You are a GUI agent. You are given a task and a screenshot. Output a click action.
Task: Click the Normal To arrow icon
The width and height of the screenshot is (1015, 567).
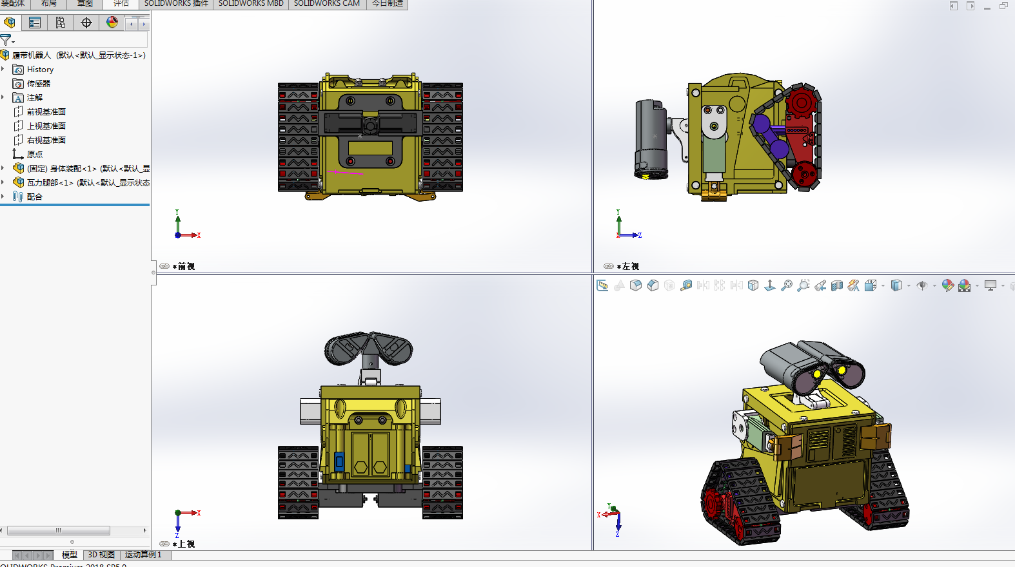770,285
